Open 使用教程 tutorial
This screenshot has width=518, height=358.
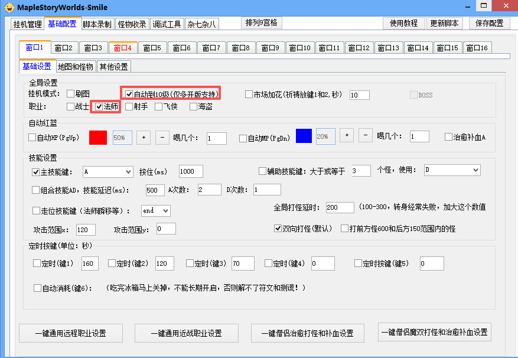[x=403, y=23]
